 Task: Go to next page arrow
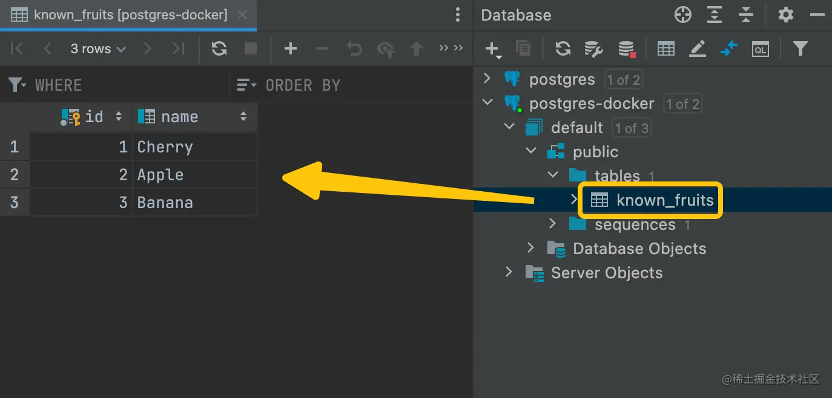coord(147,48)
